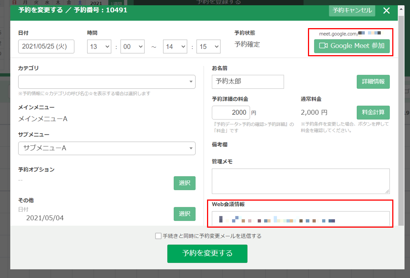This screenshot has width=410, height=278.
Task: Click the Web会議情報 text field
Action: [x=301, y=219]
